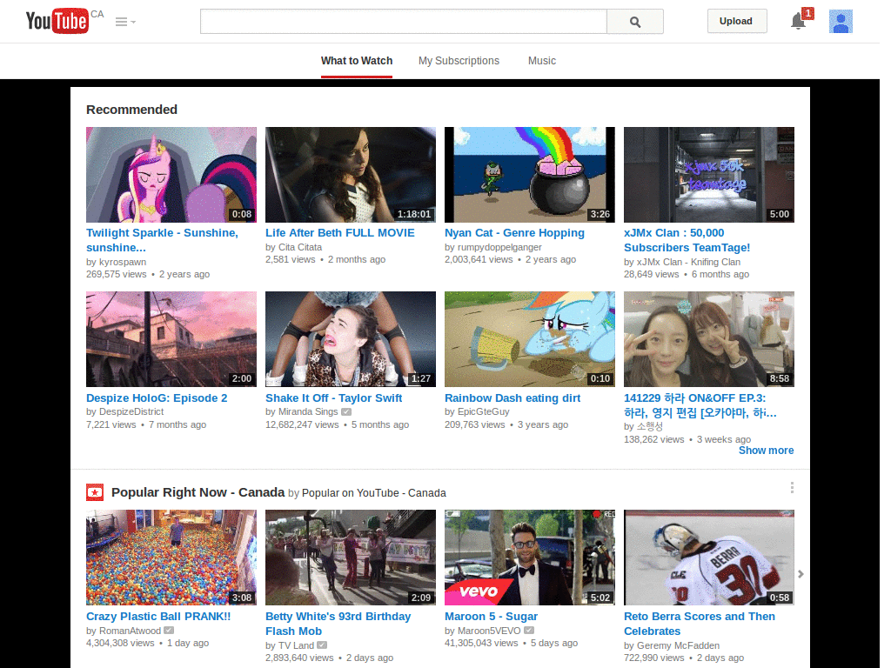Viewport: 891px width, 668px height.
Task: Visit the TV Land channel
Action: click(x=296, y=645)
